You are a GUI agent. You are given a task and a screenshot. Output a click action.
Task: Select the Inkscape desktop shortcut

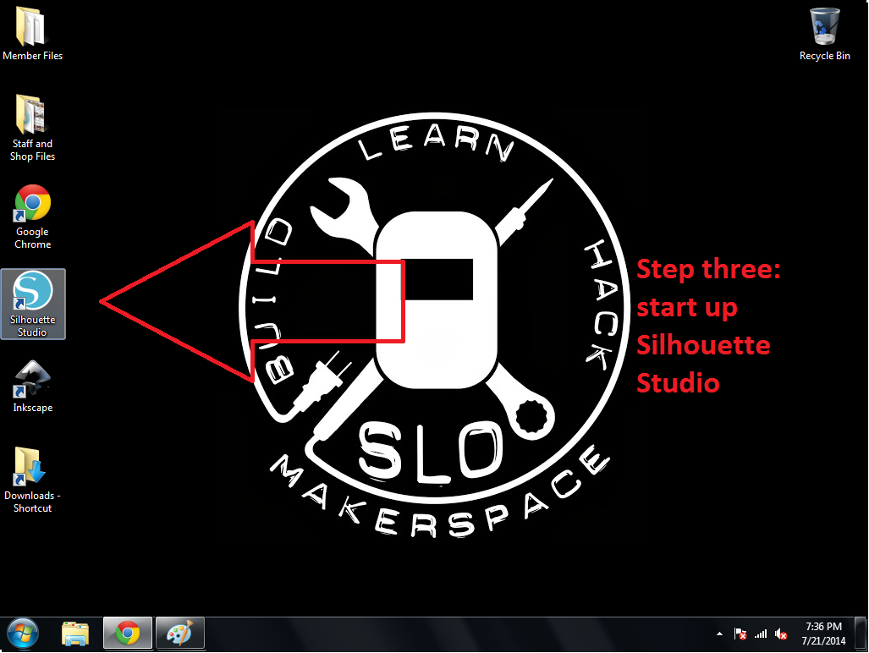pyautogui.click(x=32, y=380)
